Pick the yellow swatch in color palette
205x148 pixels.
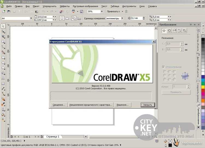coord(203,87)
